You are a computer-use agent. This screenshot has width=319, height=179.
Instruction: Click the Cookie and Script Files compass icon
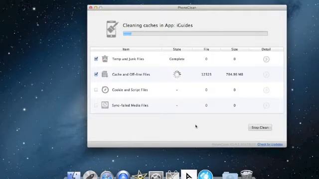tap(105, 89)
